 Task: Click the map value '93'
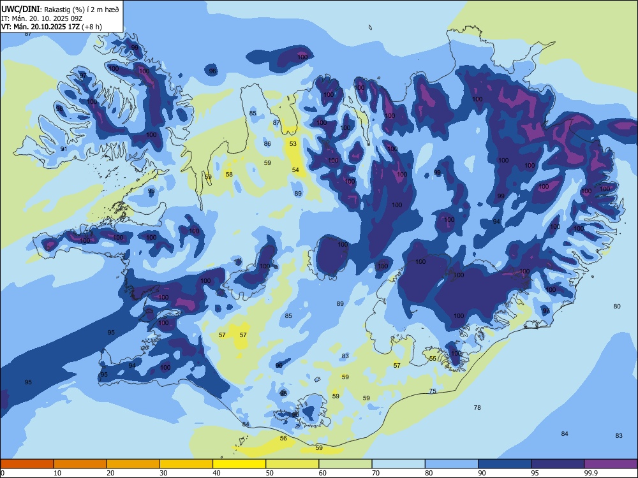[x=151, y=191]
